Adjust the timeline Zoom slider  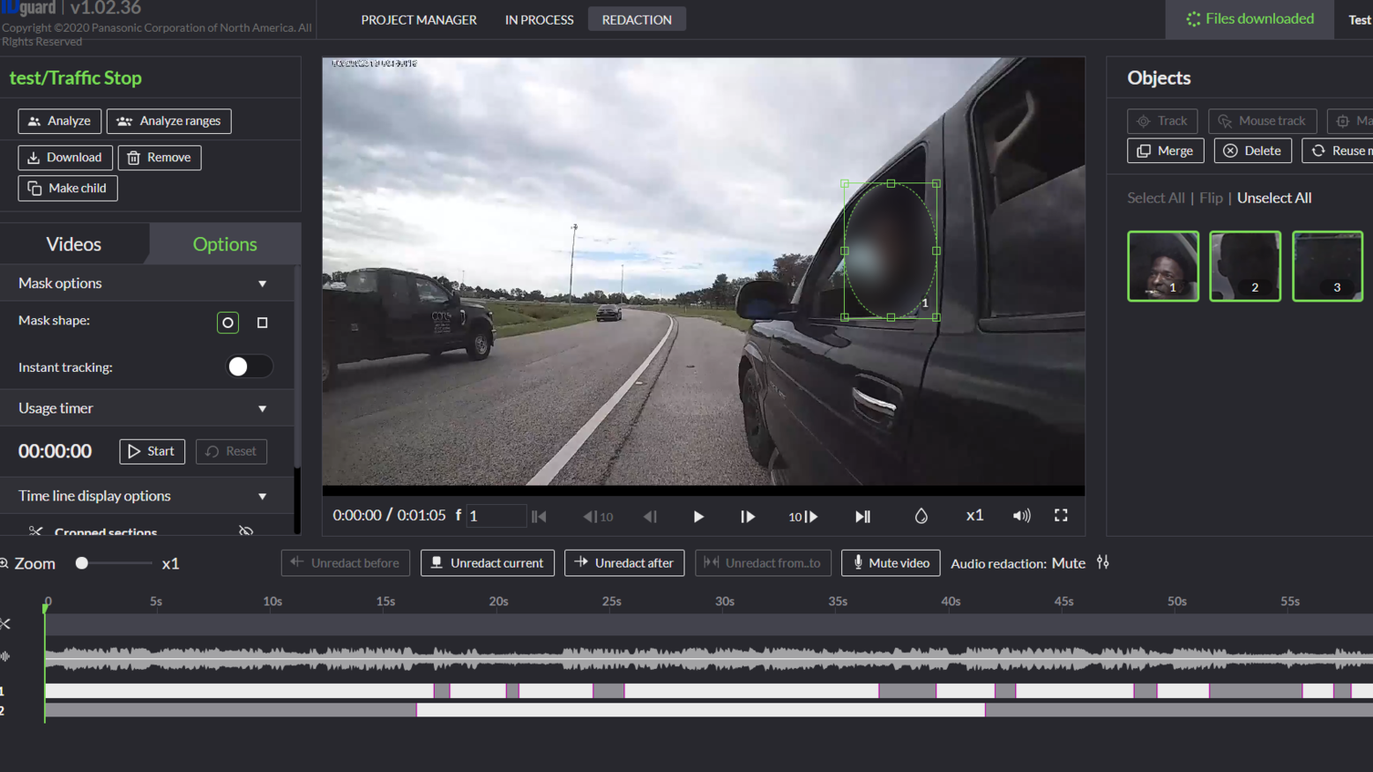[82, 563]
